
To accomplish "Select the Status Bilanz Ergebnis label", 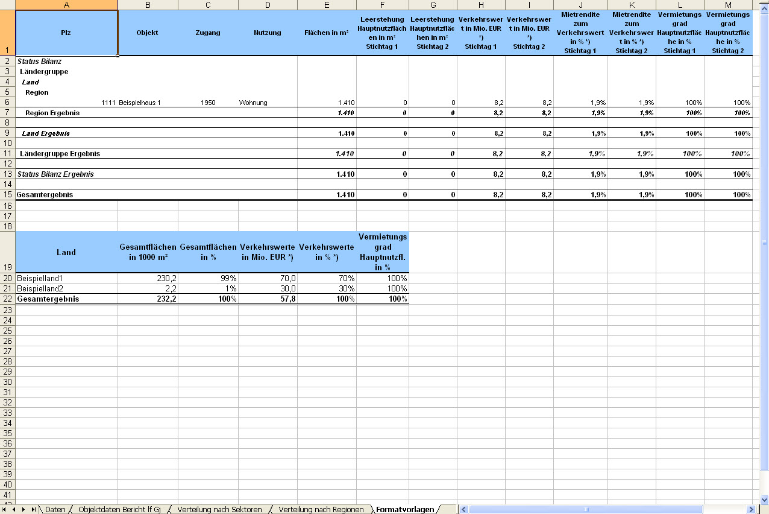I will pyautogui.click(x=66, y=174).
